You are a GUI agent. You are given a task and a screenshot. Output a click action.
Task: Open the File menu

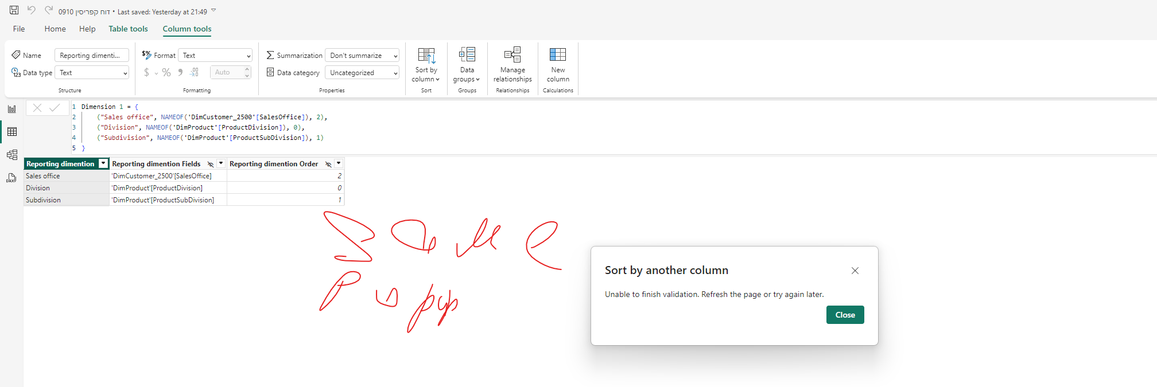[x=19, y=29]
